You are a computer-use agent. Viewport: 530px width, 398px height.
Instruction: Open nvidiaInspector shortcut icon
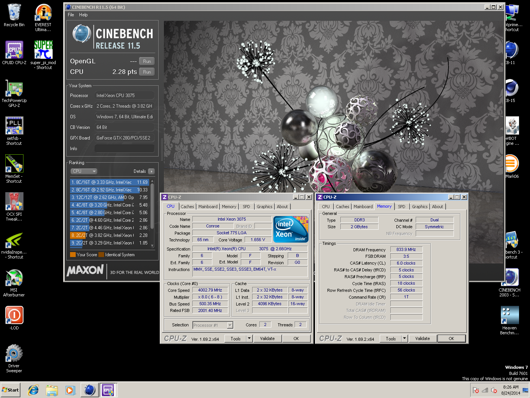coord(14,245)
